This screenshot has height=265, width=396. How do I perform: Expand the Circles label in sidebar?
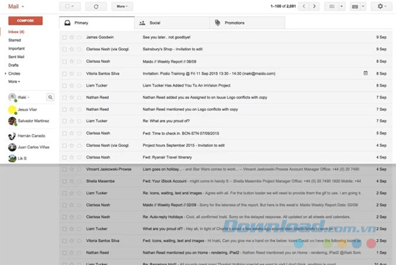(5, 74)
